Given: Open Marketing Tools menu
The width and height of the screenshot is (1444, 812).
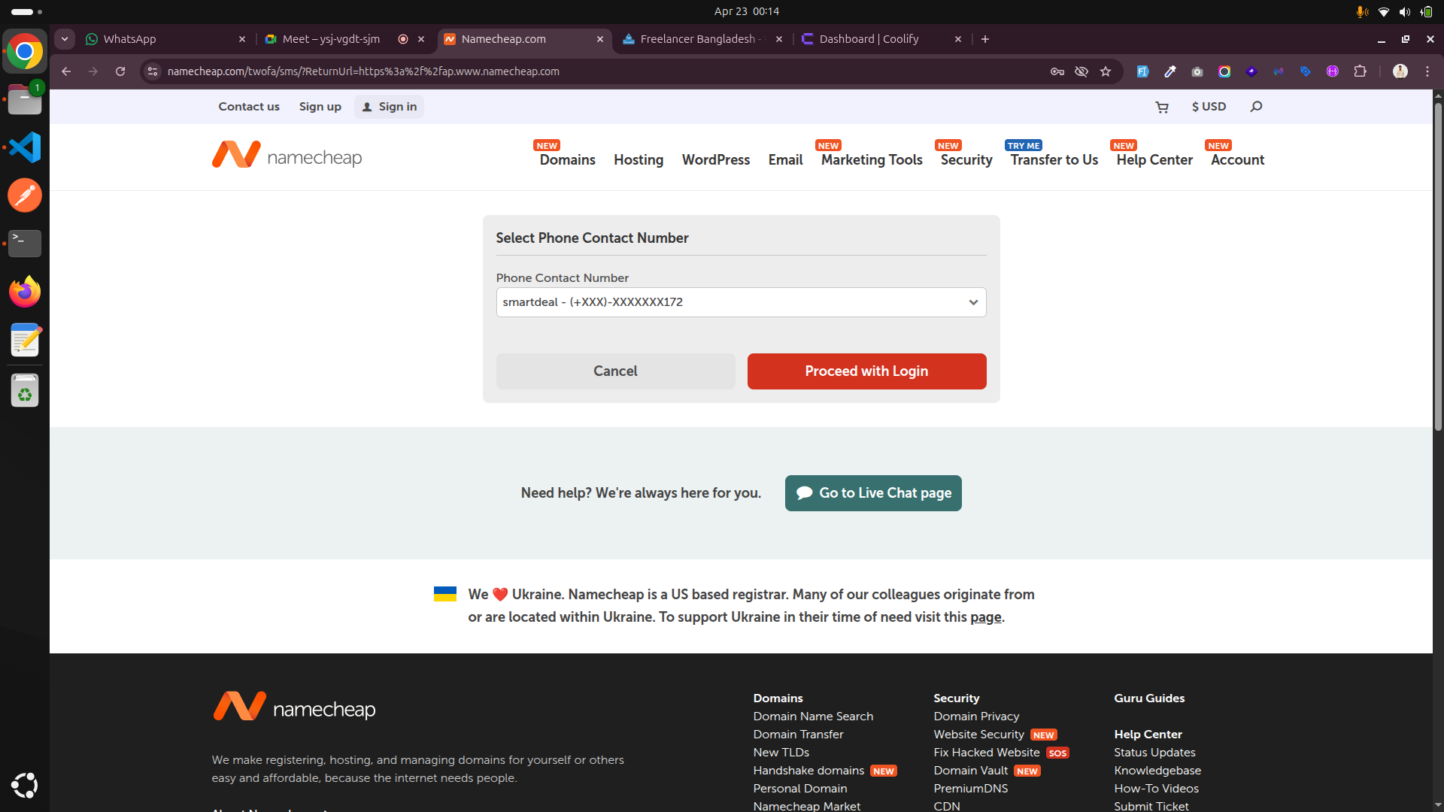Looking at the screenshot, I should coord(872,160).
